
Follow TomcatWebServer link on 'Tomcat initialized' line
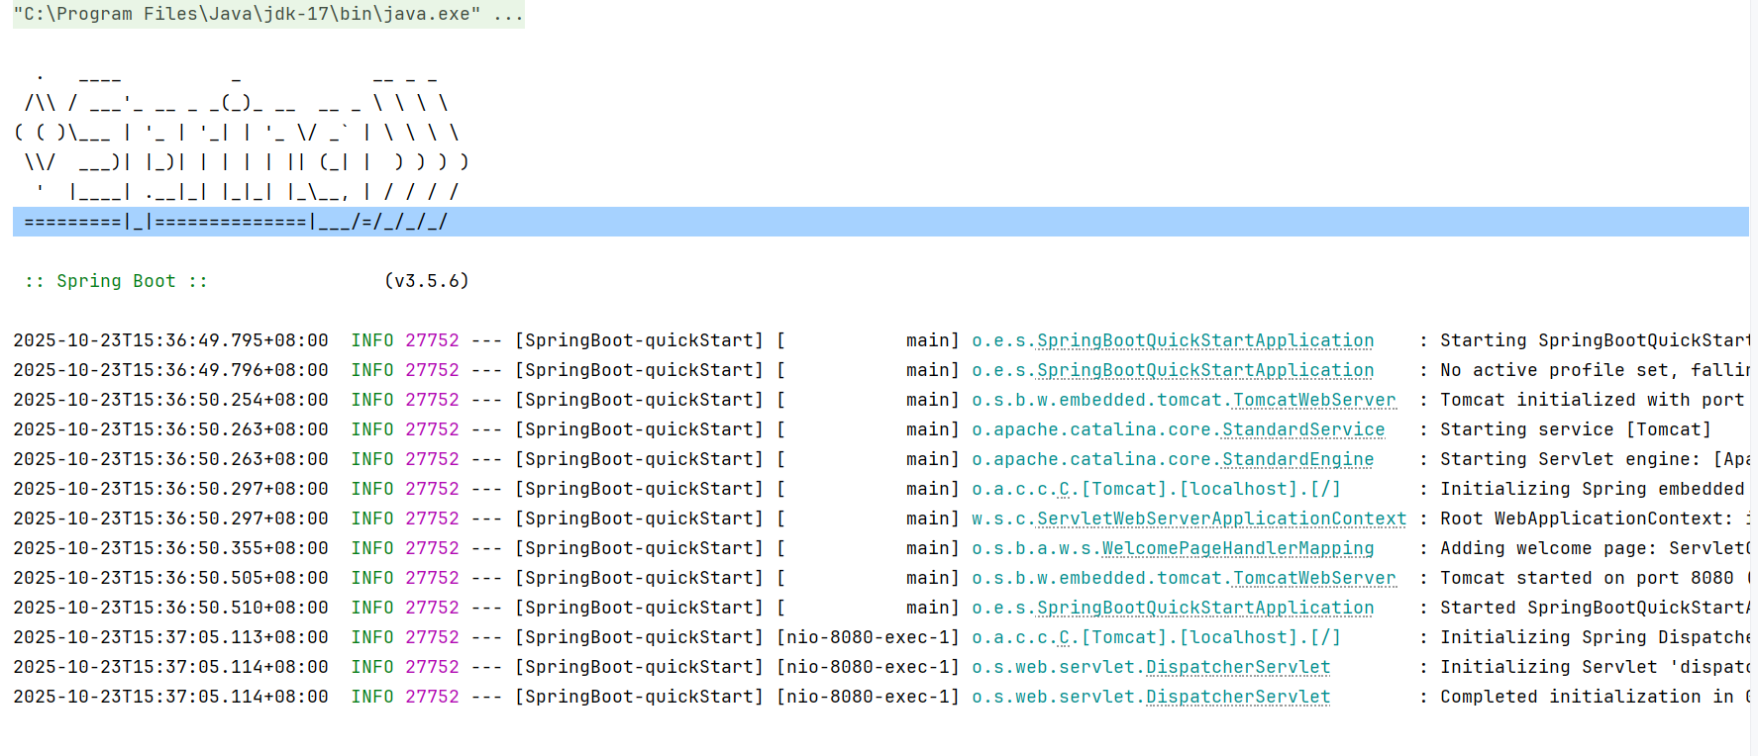pyautogui.click(x=1314, y=400)
